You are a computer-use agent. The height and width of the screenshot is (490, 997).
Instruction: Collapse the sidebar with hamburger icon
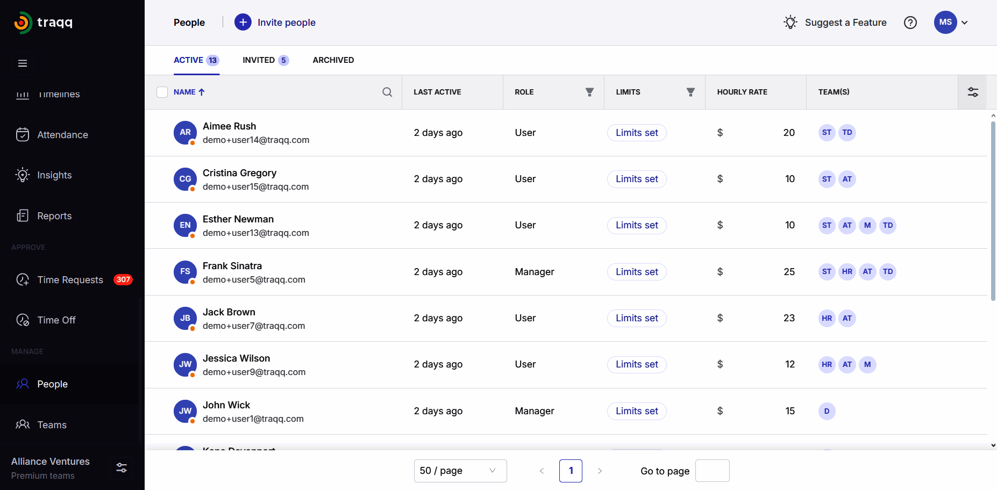click(23, 63)
